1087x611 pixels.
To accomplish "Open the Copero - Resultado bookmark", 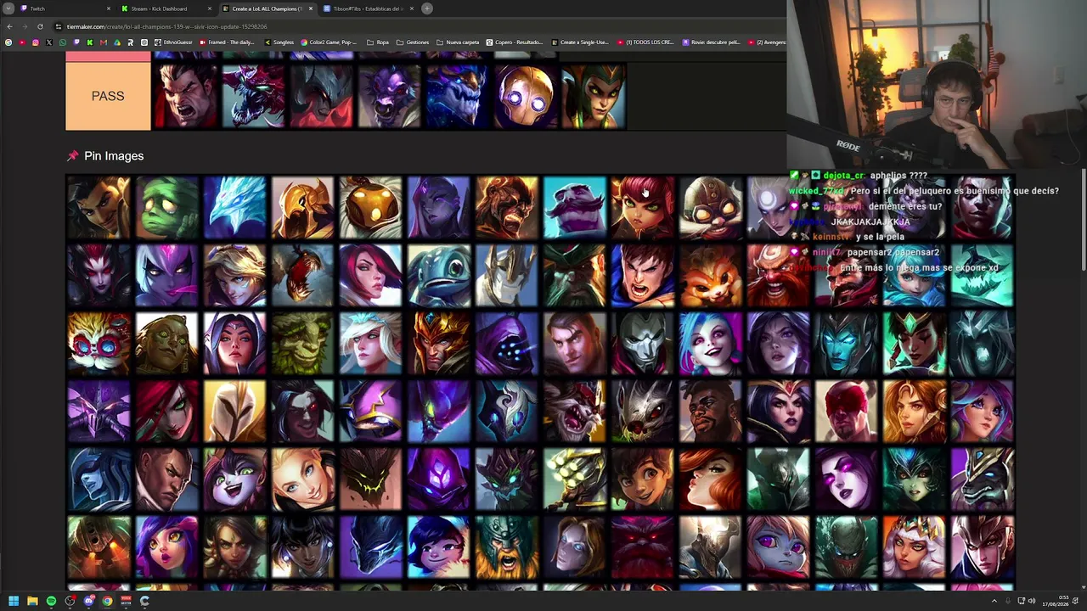I will click(x=515, y=42).
